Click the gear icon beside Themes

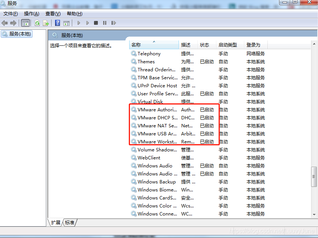pos(134,61)
